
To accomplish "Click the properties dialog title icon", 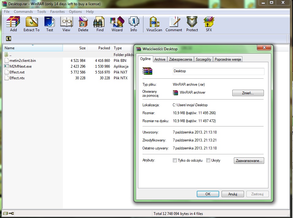I will 139,49.
